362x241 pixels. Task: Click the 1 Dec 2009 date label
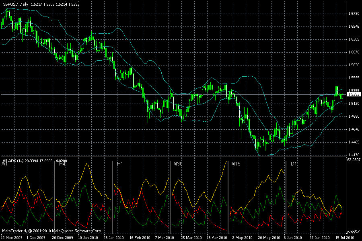tap(36, 237)
